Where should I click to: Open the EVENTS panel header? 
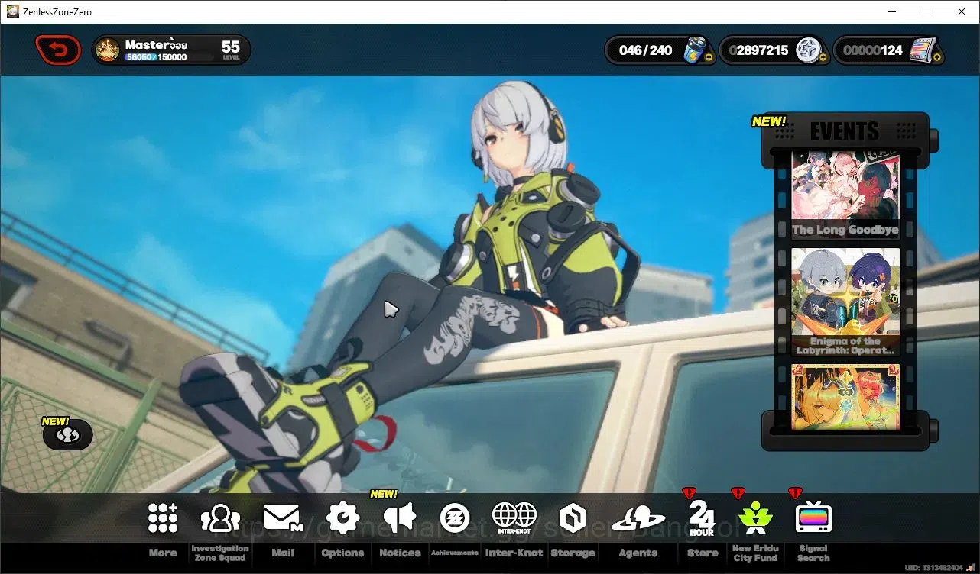tap(845, 131)
